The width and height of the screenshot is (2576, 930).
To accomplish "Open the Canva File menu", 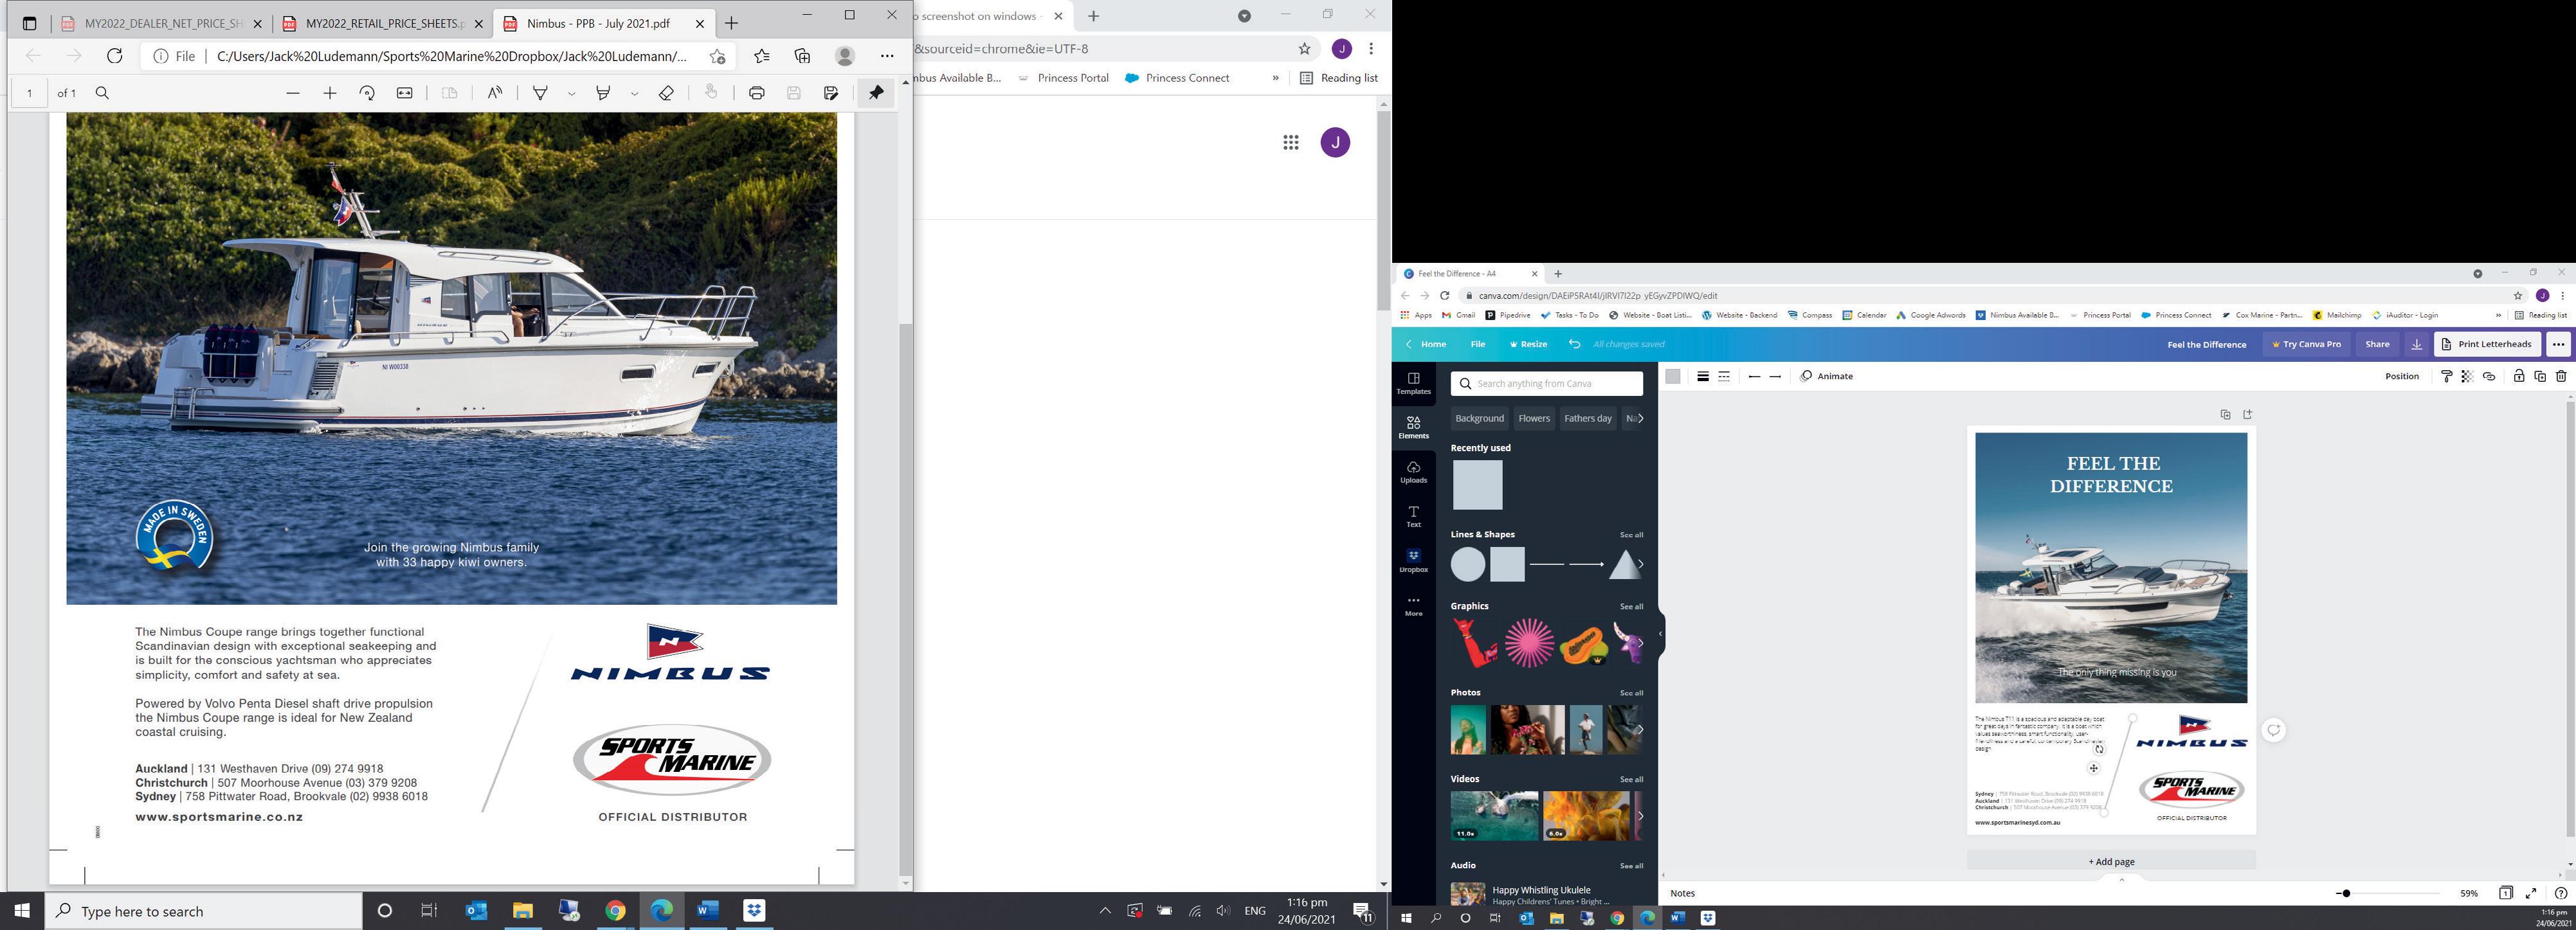I will coord(1477,344).
